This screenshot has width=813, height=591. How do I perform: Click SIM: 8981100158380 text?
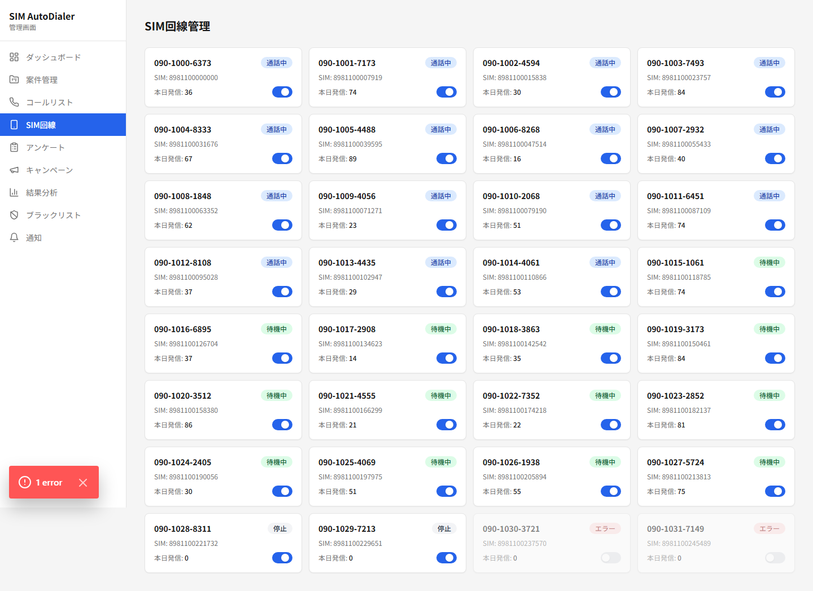(x=186, y=411)
